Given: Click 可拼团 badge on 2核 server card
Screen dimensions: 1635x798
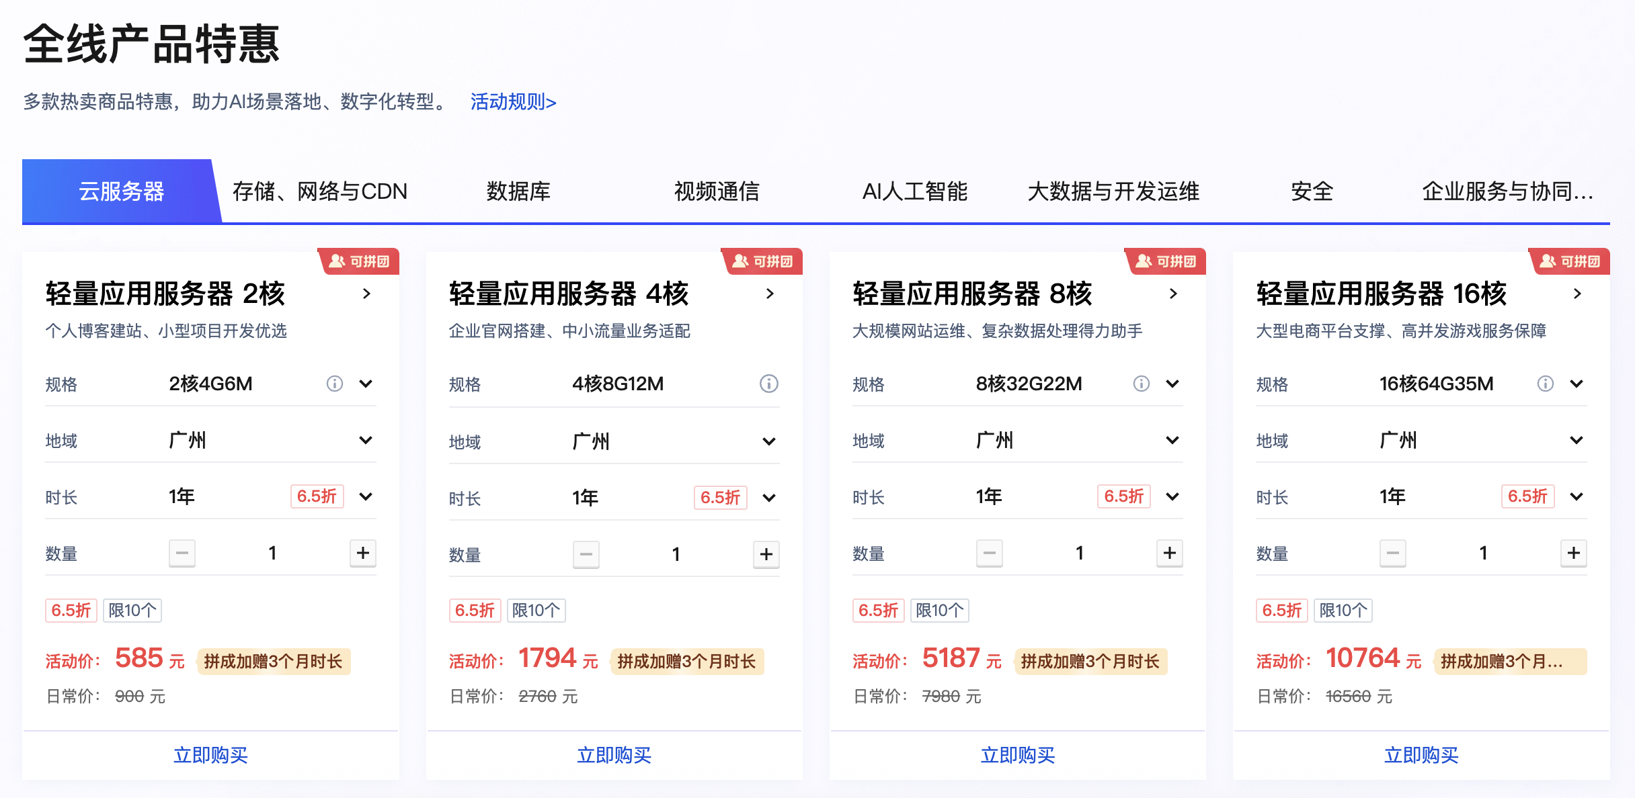Looking at the screenshot, I should tap(360, 261).
